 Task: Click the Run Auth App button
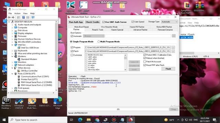76,22
